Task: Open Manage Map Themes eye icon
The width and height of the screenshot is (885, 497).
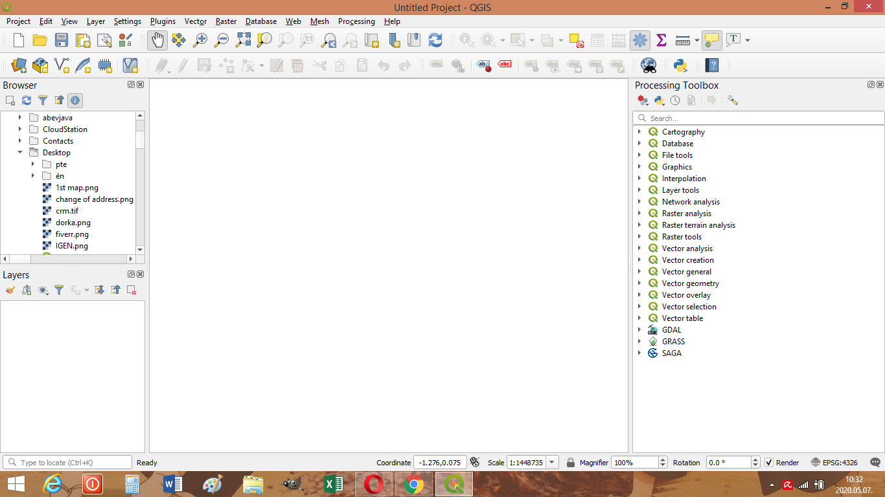Action: 43,290
